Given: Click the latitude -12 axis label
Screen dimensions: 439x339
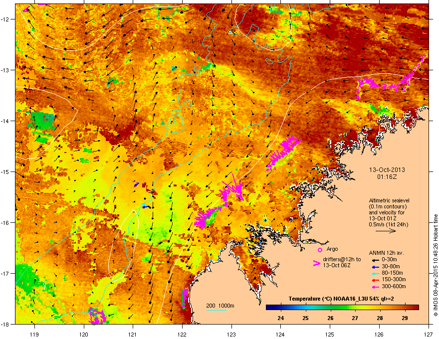Looking at the screenshot, I should 5,19.
